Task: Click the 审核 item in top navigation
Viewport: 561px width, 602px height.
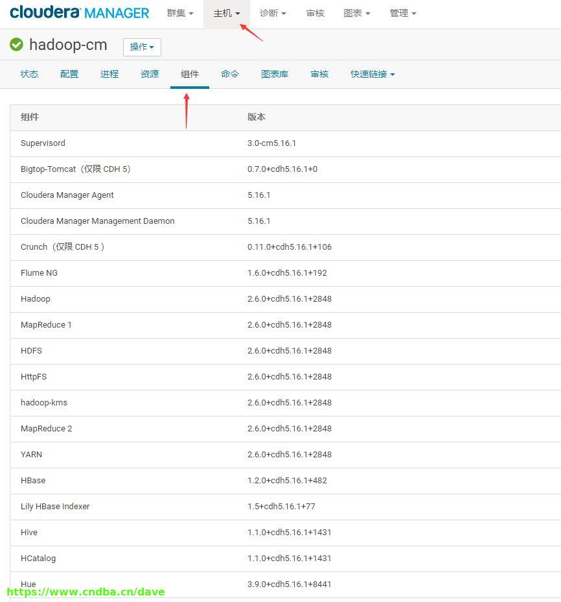Action: [x=315, y=14]
